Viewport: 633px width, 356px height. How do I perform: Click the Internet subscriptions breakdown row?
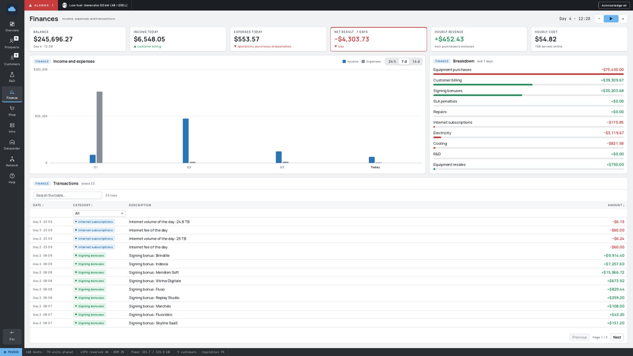coord(528,123)
